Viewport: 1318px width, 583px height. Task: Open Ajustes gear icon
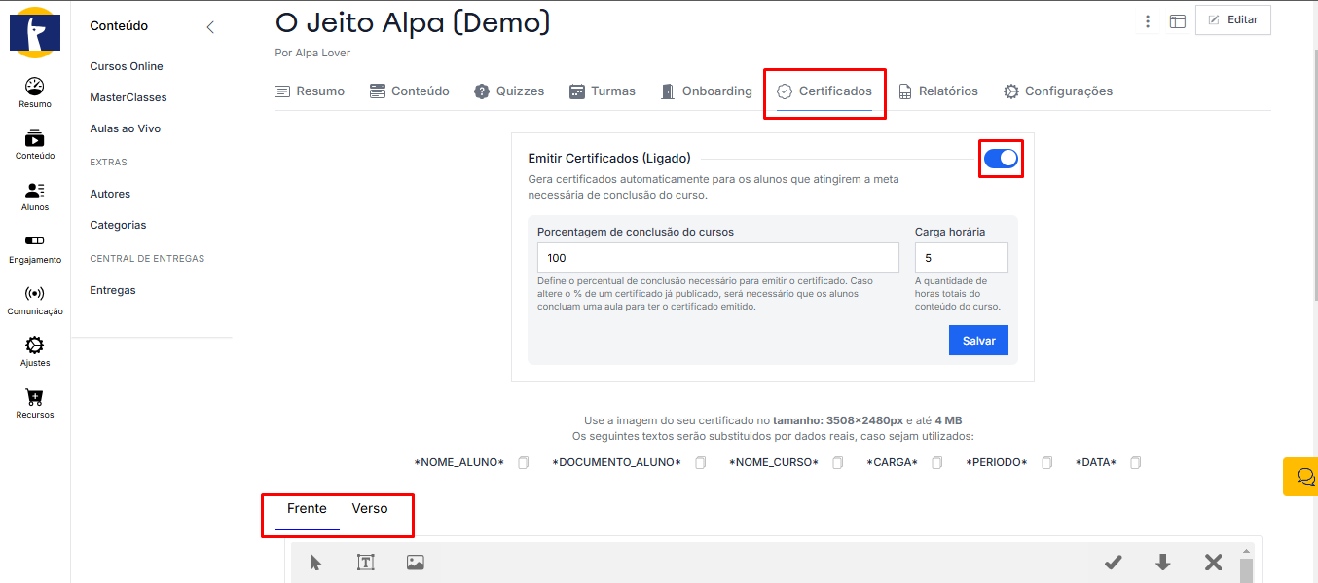(x=34, y=350)
